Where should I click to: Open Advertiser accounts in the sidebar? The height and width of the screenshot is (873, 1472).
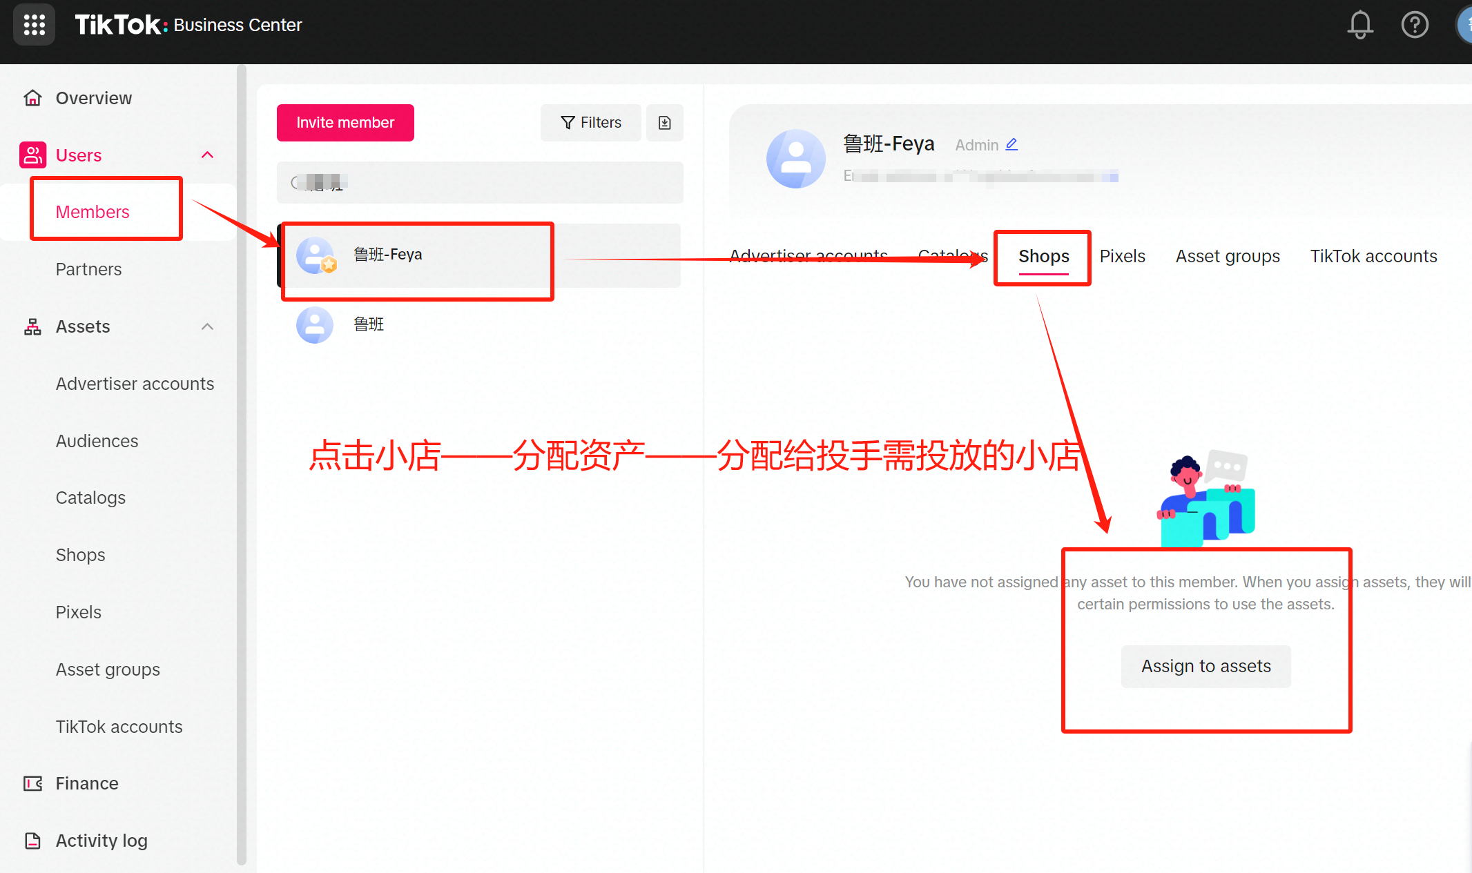tap(135, 384)
